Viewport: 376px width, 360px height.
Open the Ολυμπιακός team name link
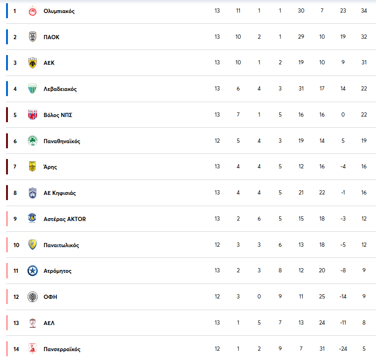(x=59, y=11)
